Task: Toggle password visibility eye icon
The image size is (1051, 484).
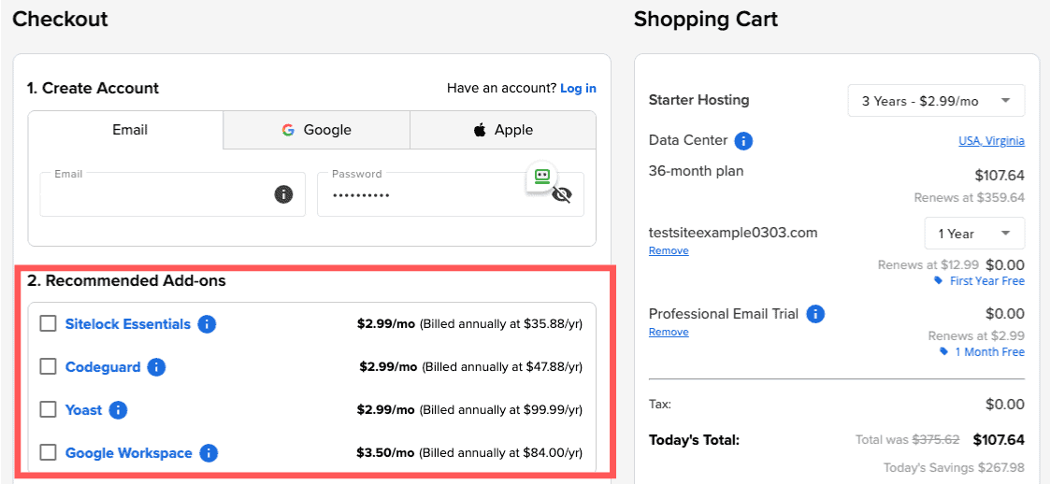Action: 562,194
